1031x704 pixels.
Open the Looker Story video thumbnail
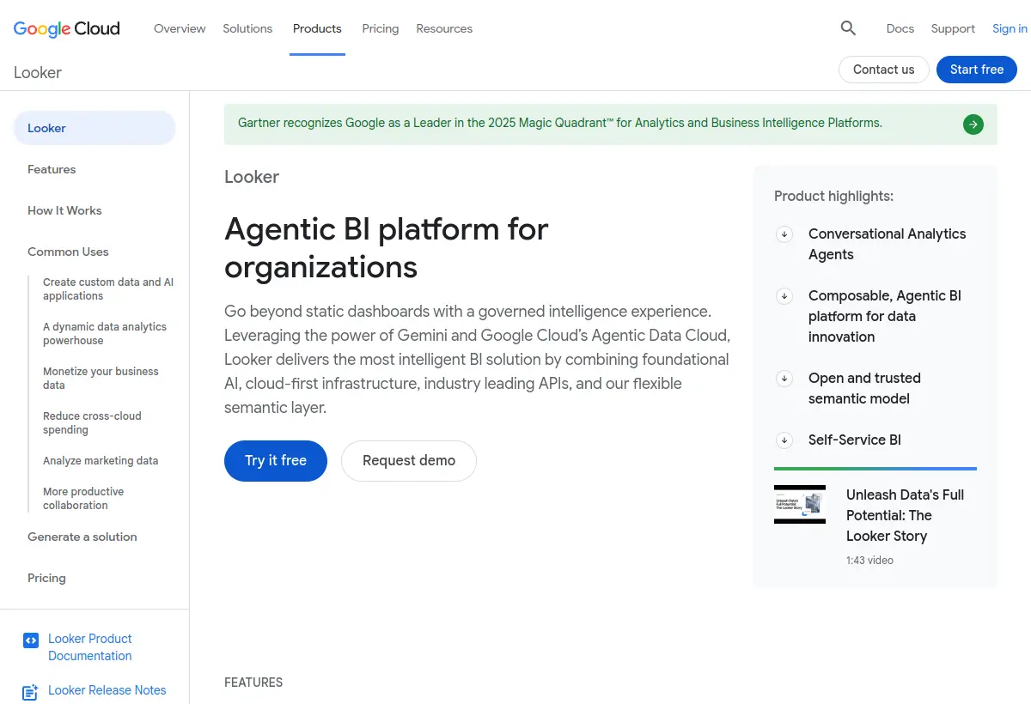tap(800, 505)
